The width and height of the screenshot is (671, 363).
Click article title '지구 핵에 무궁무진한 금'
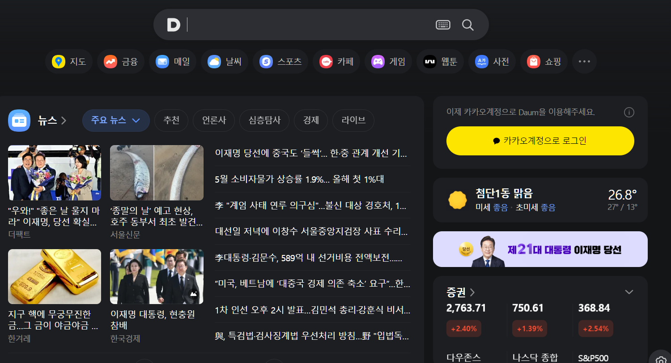tap(53, 320)
